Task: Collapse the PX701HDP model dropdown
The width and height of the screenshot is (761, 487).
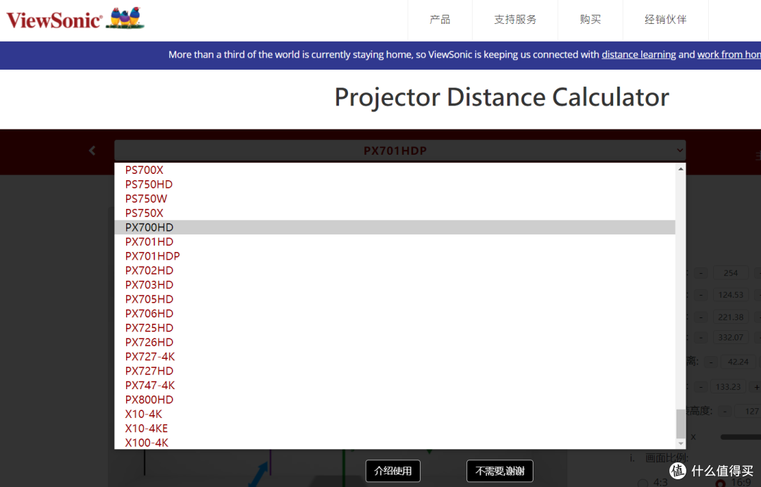Action: [x=400, y=151]
